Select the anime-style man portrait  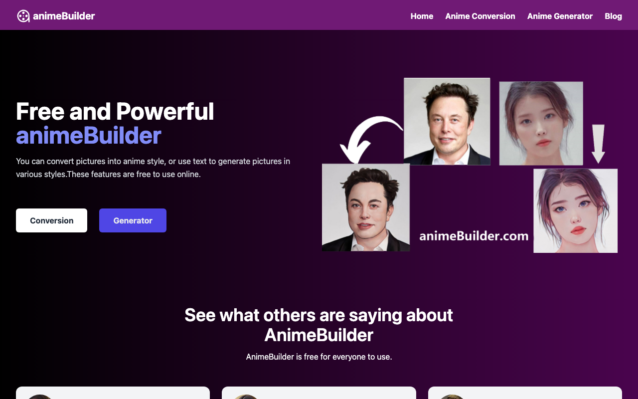click(366, 207)
